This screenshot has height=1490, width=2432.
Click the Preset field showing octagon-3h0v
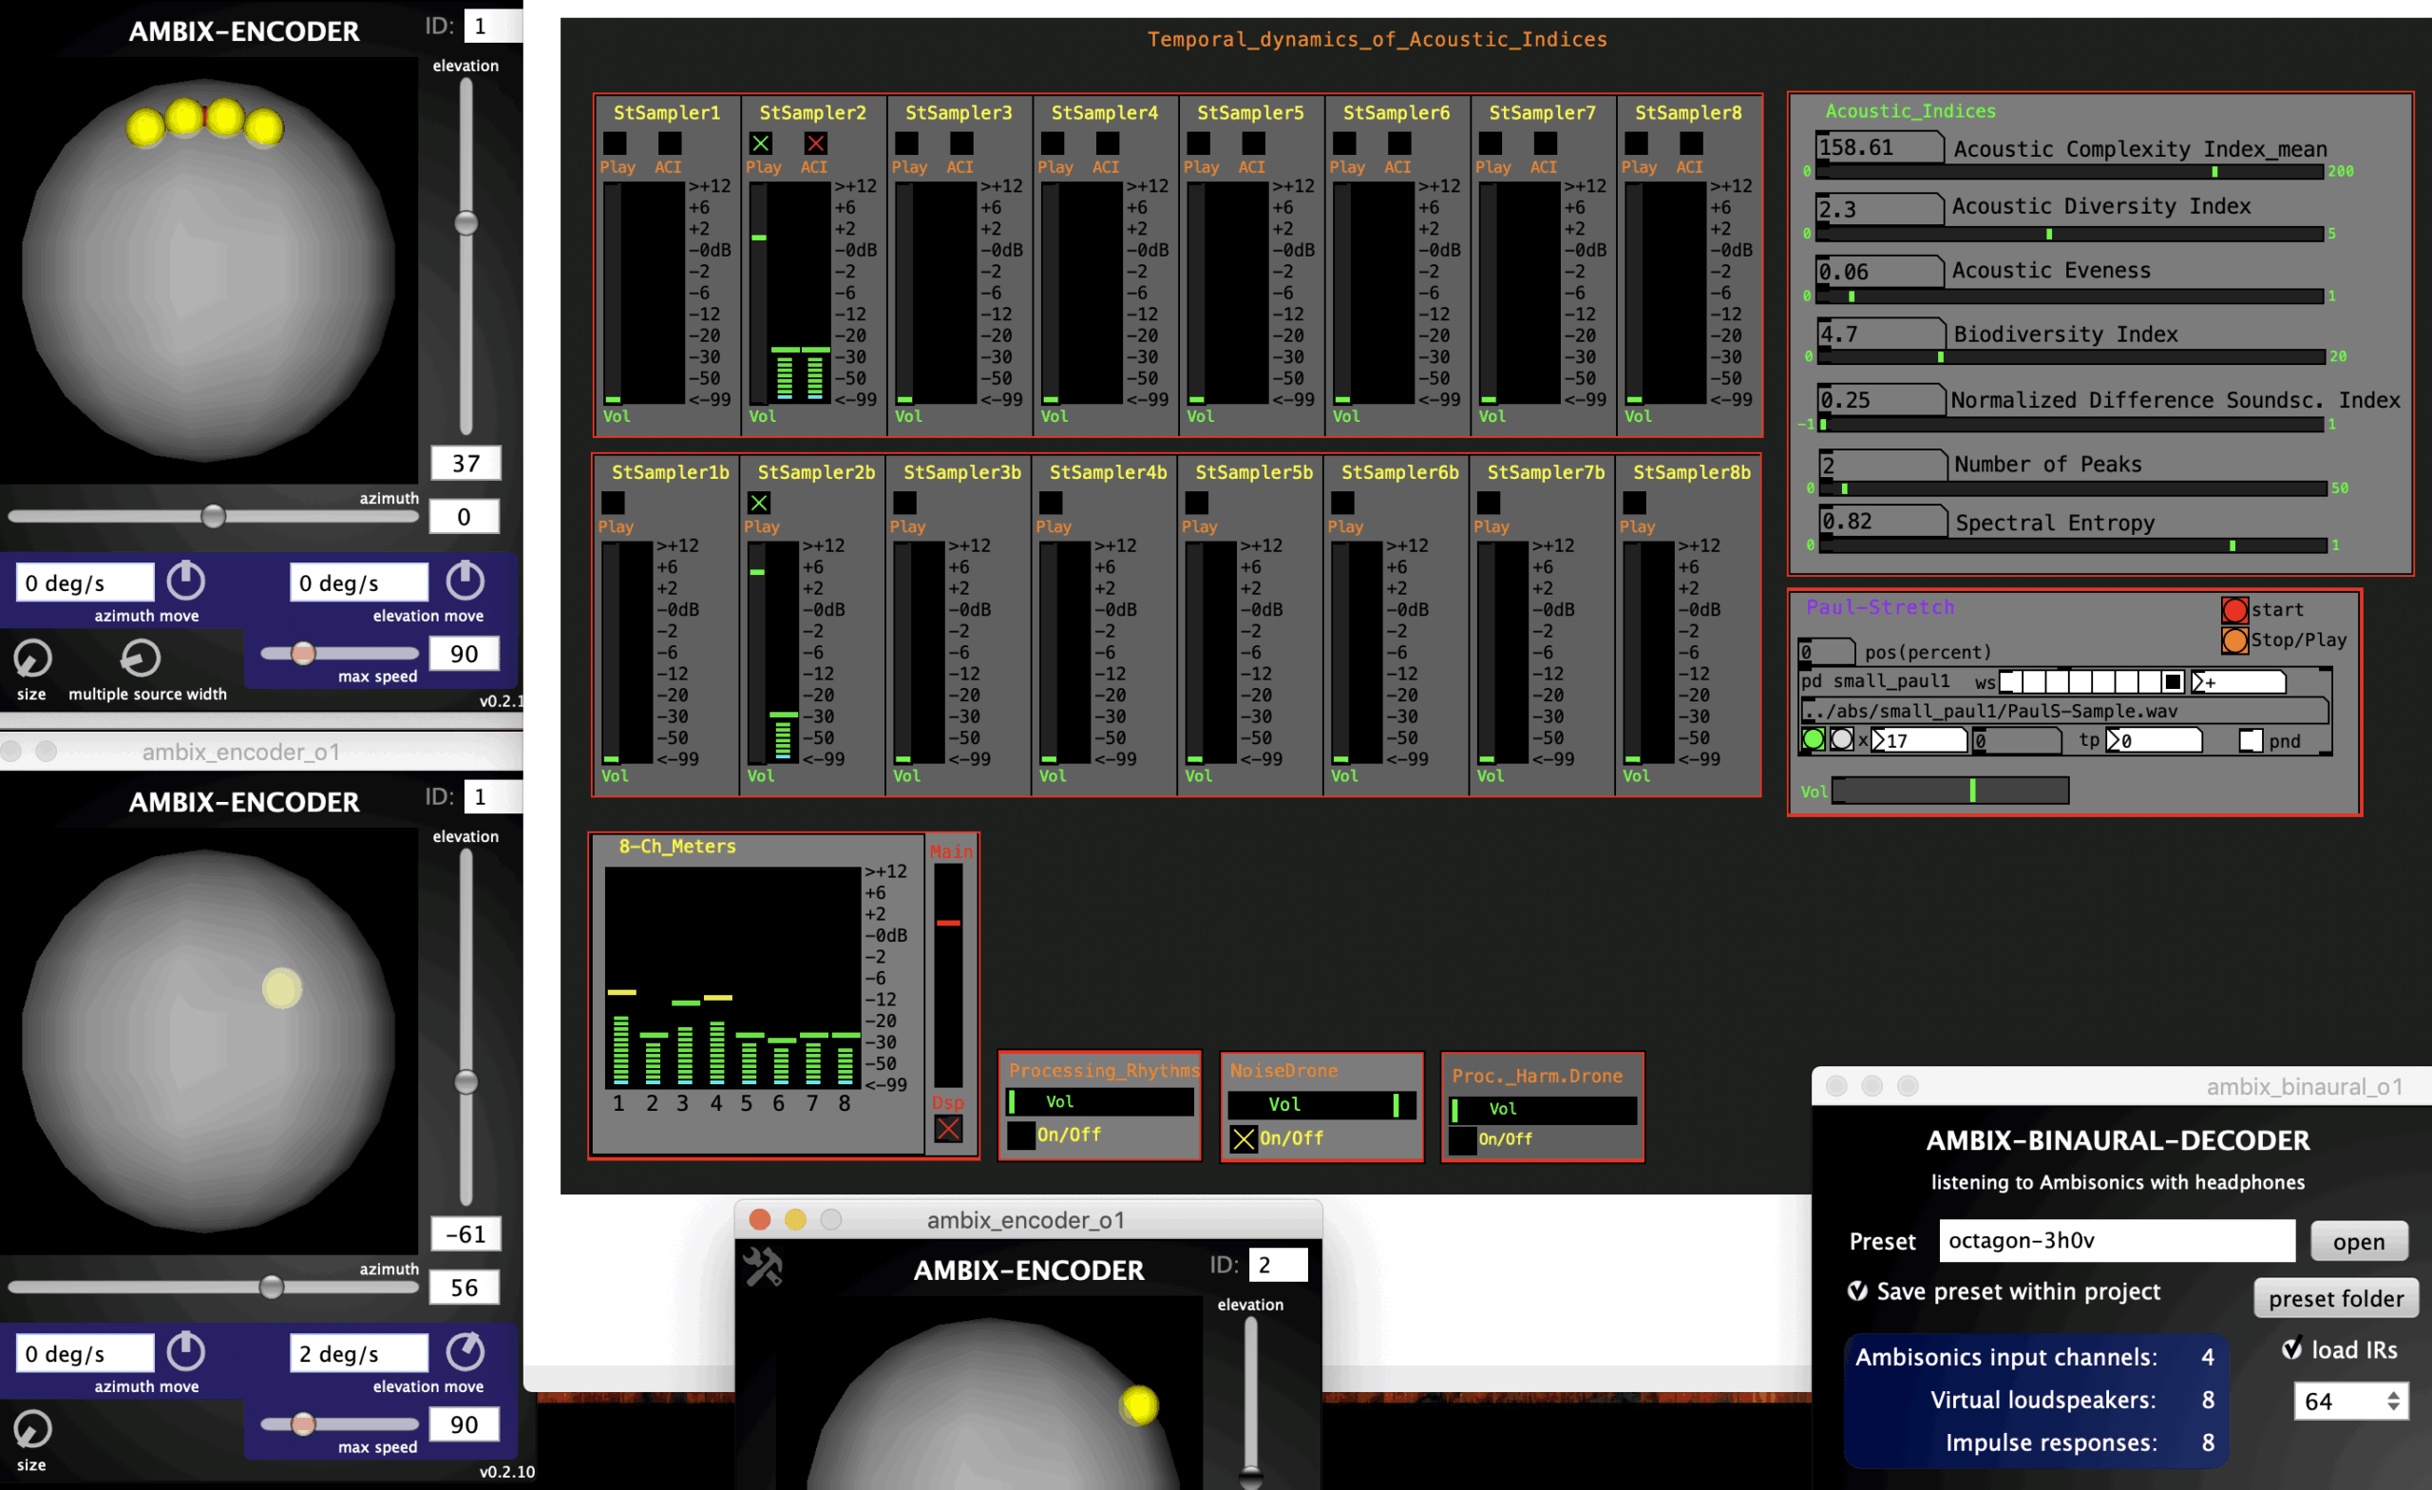point(2117,1240)
